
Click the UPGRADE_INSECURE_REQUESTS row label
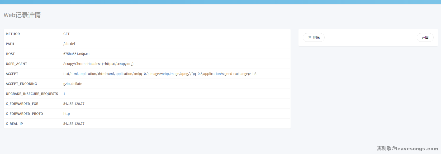(x=32, y=94)
